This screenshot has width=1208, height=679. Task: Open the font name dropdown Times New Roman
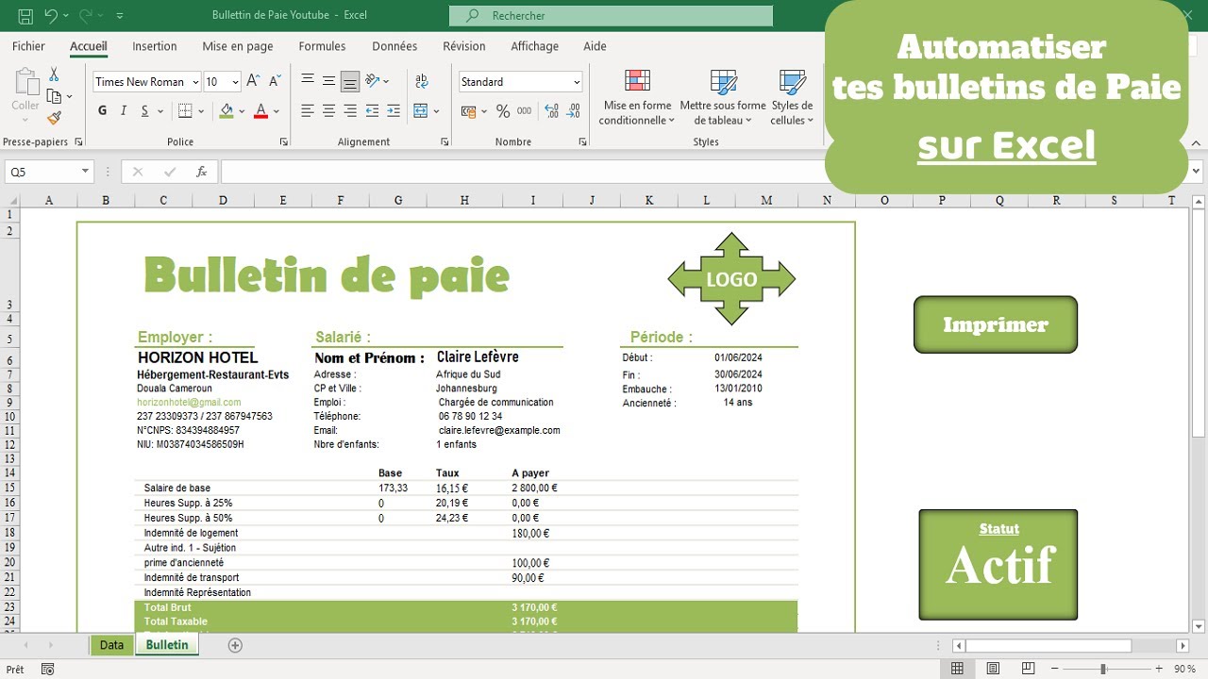pyautogui.click(x=195, y=82)
